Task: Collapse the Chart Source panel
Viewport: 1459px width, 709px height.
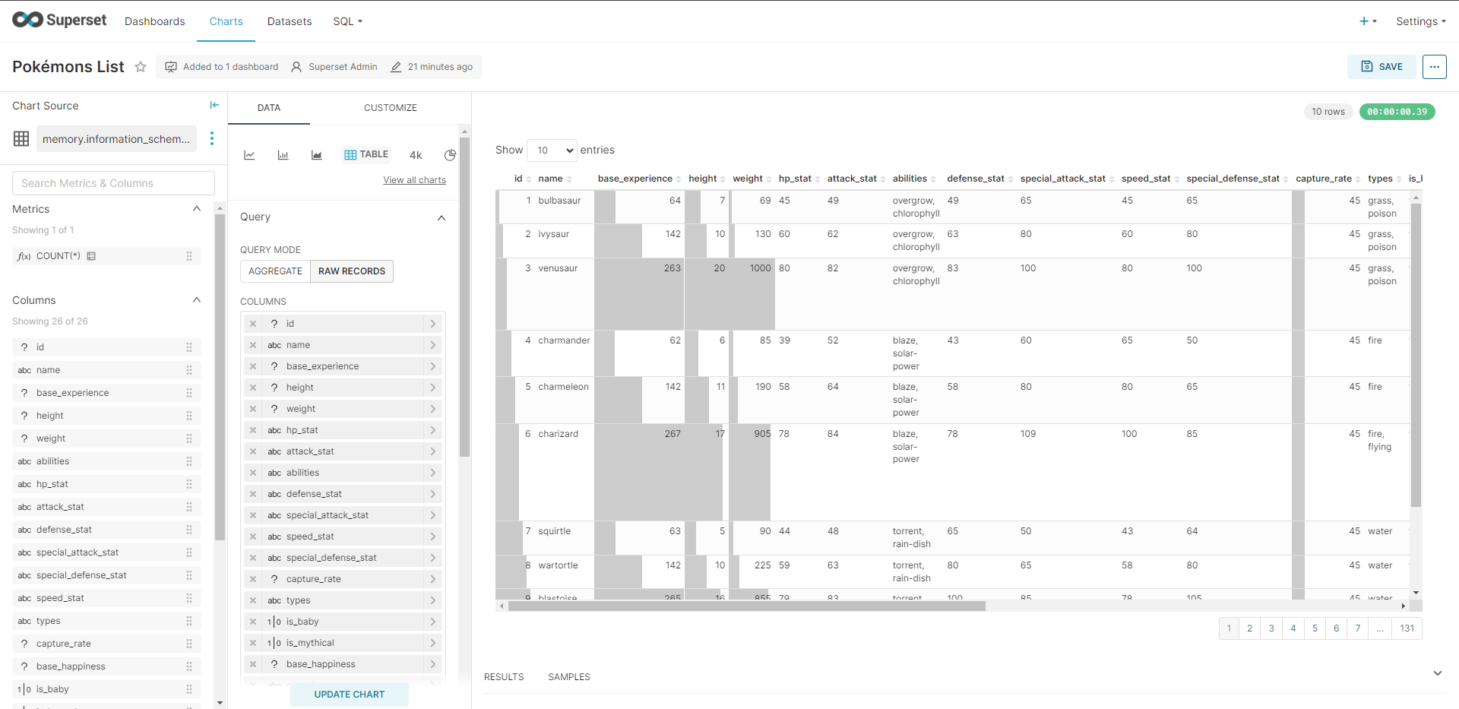Action: tap(214, 105)
